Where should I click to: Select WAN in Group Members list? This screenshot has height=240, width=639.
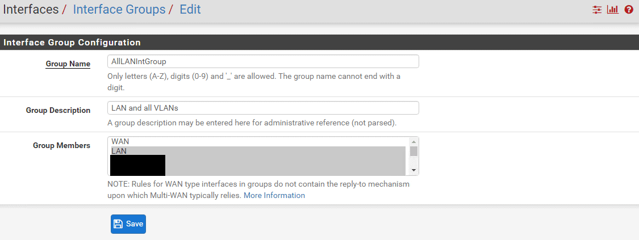tap(258, 141)
